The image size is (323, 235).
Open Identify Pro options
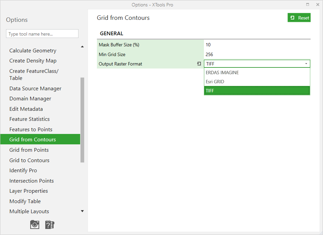pos(23,170)
